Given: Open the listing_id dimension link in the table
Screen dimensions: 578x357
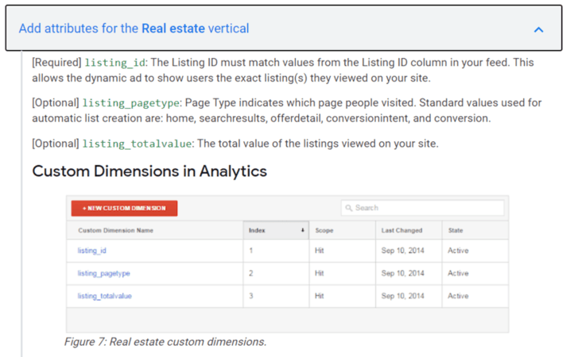Looking at the screenshot, I should (91, 251).
